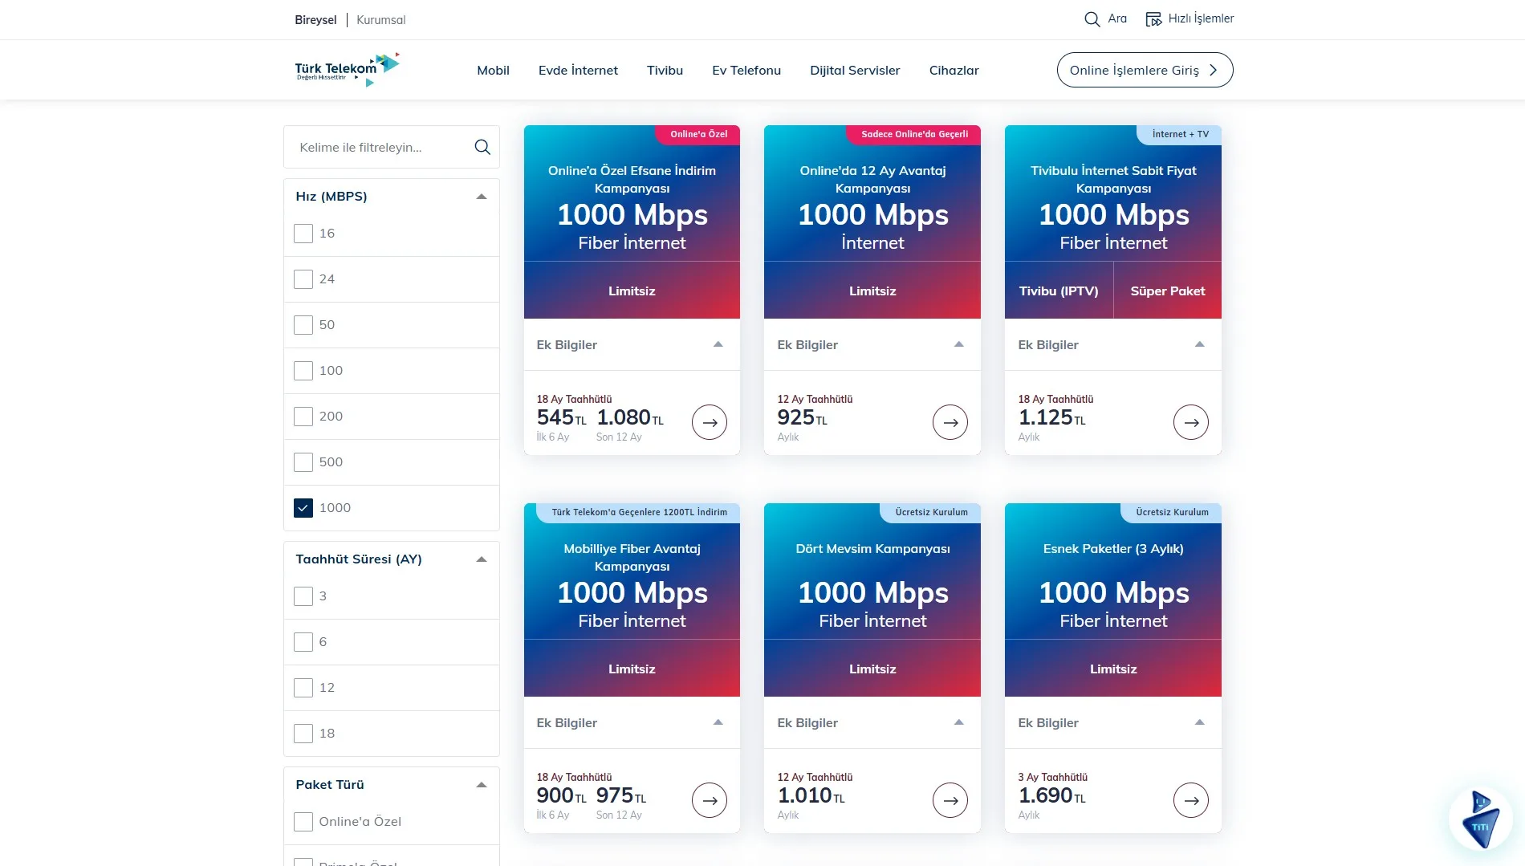Check the 50 Mbps speed filter
Image resolution: width=1525 pixels, height=866 pixels.
click(303, 325)
